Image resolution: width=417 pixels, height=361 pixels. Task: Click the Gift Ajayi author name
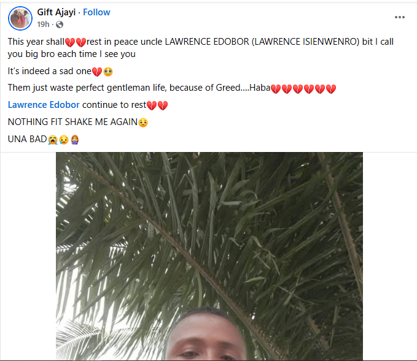[57, 12]
